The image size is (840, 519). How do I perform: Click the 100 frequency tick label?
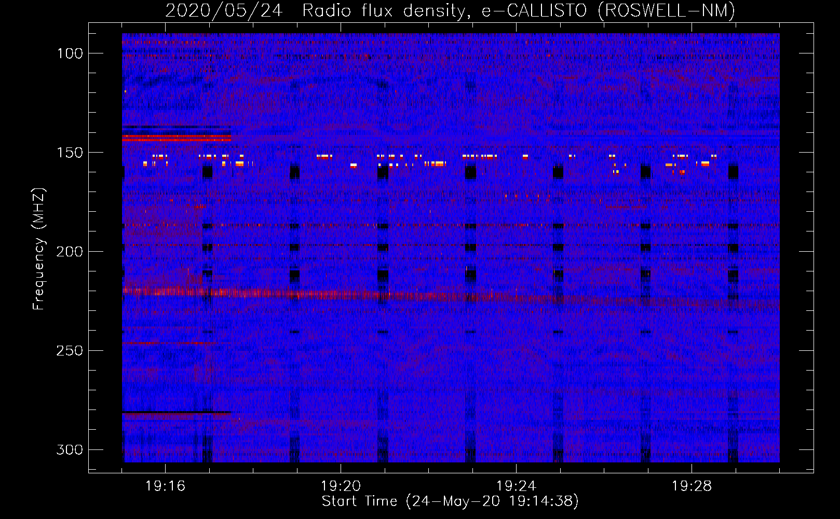pos(70,53)
